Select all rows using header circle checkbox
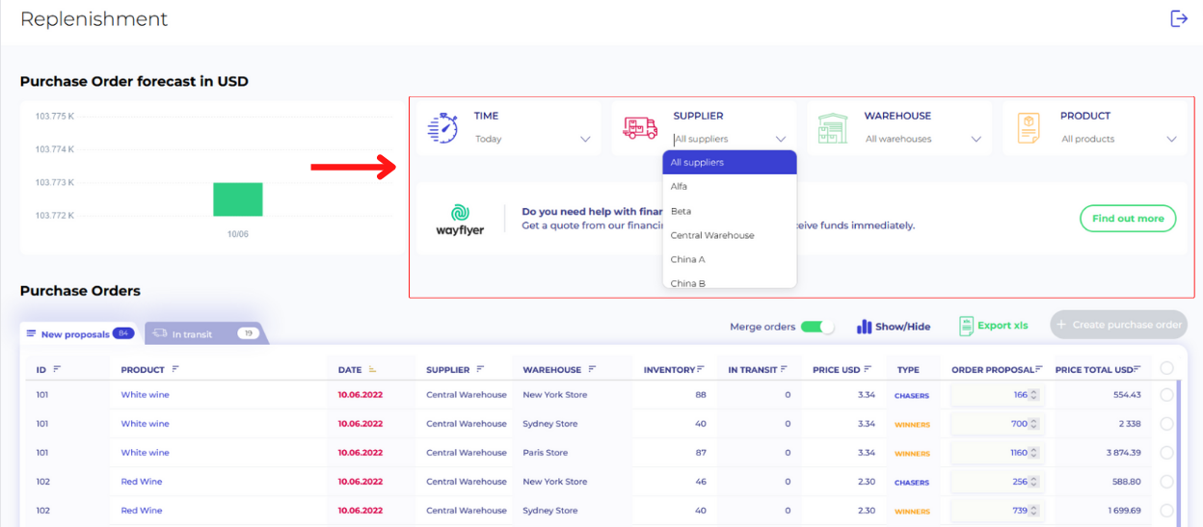This screenshot has width=1203, height=527. point(1166,368)
